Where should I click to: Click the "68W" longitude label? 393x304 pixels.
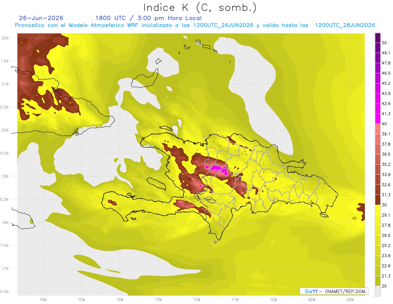click(350, 299)
